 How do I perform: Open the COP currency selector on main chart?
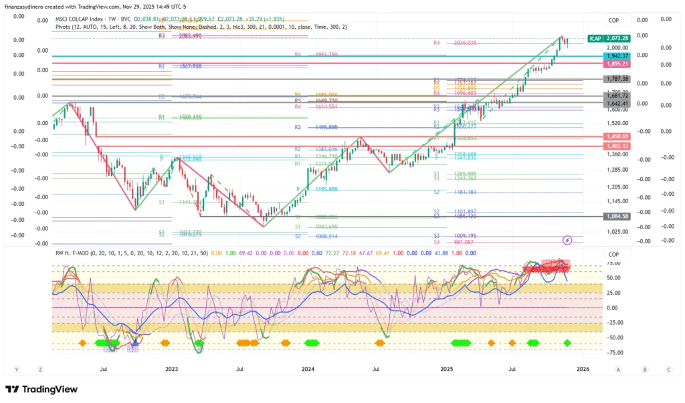tap(613, 20)
